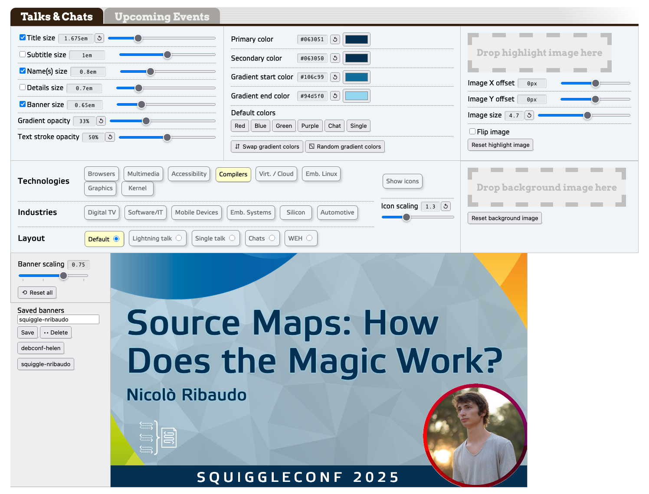
Task: Reset the Text stroke opacity value
Action: point(110,137)
